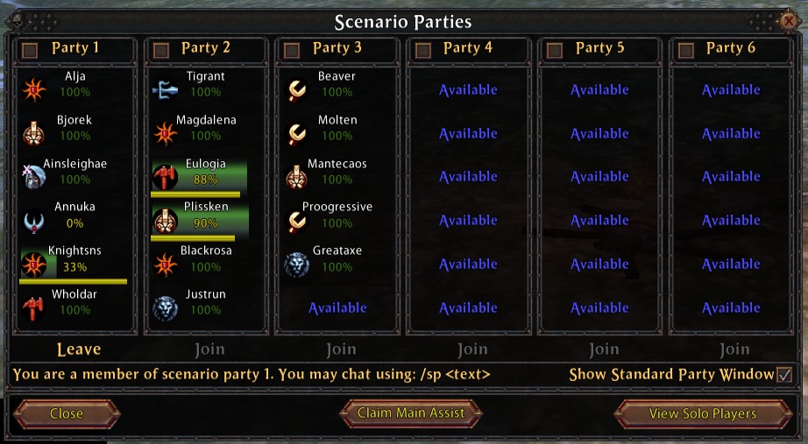Select Beaver's wrench class icon
Viewport: 808px width, 444px height.
[x=297, y=89]
